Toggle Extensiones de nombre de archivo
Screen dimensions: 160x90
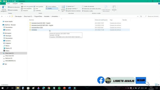[x=83, y=9]
